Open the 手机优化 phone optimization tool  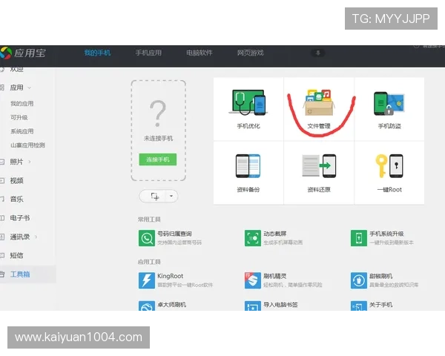(x=248, y=108)
